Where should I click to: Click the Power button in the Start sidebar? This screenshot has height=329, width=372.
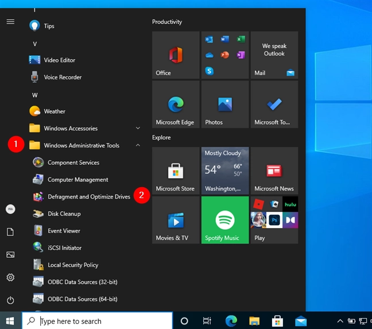point(10,300)
